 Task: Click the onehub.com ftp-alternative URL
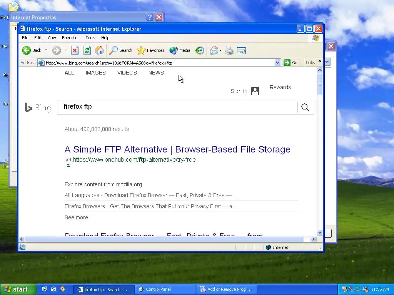134,159
